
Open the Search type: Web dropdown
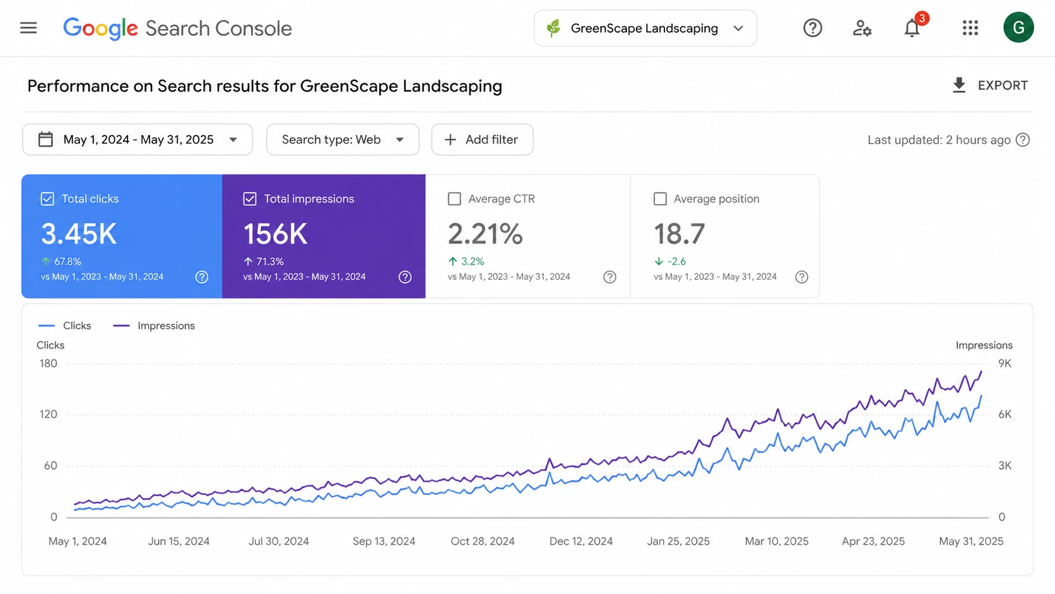343,140
